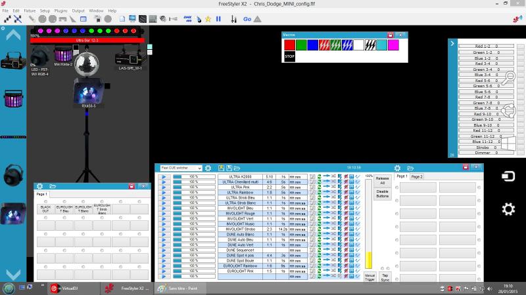Click the pause icon in the toolbar
The height and width of the screenshot is (295, 526).
tap(218, 19)
